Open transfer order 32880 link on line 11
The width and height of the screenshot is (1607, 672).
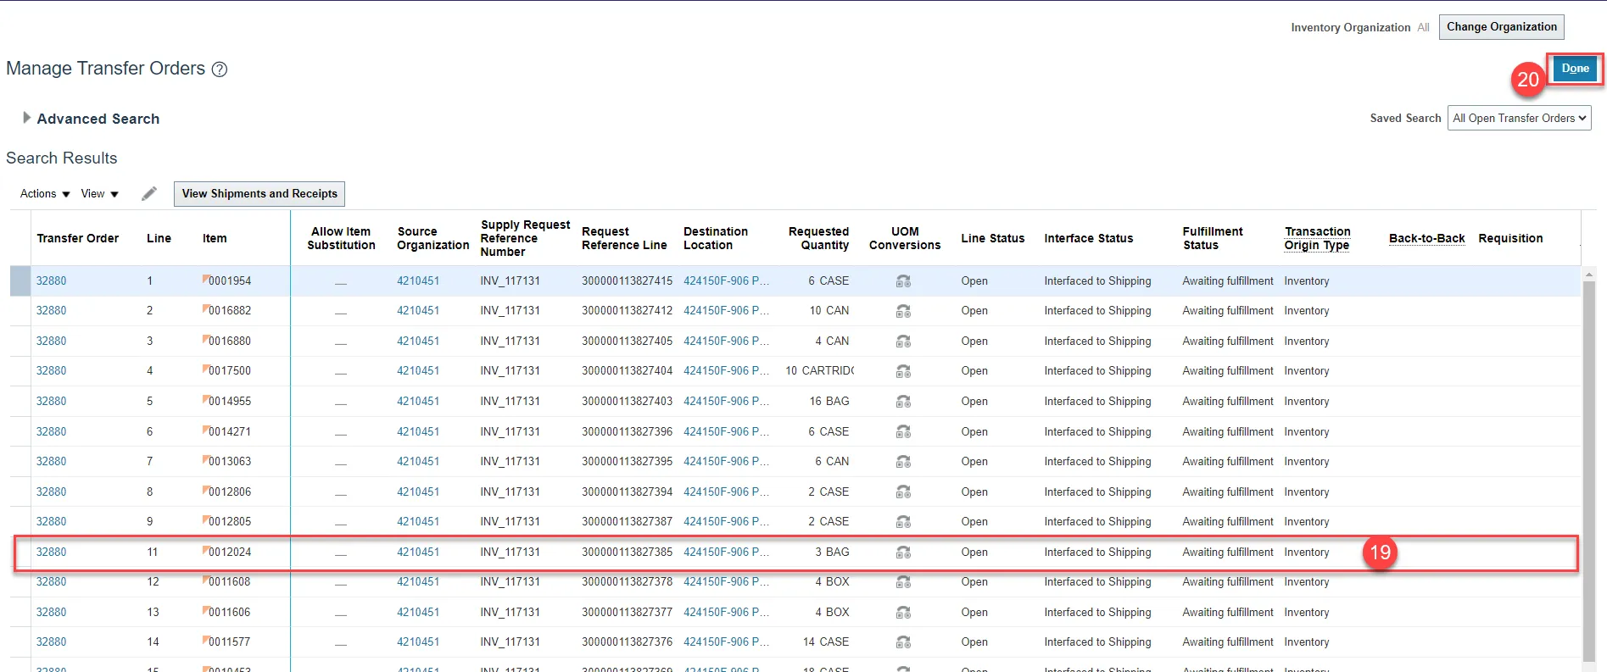point(51,553)
